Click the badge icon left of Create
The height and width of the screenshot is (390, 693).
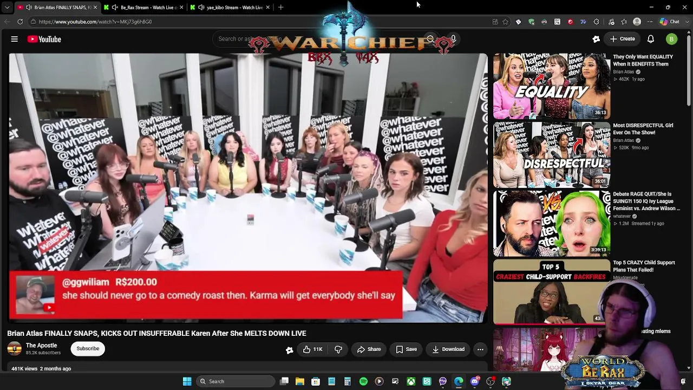coord(596,39)
